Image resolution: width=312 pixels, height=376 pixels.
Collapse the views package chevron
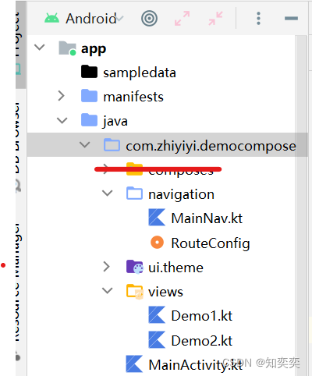click(x=107, y=290)
